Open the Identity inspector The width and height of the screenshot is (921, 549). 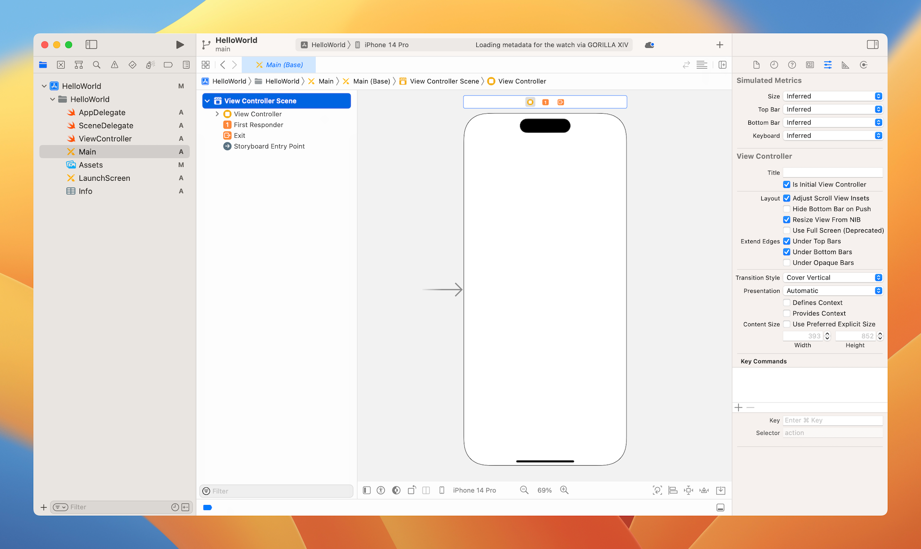pos(810,64)
